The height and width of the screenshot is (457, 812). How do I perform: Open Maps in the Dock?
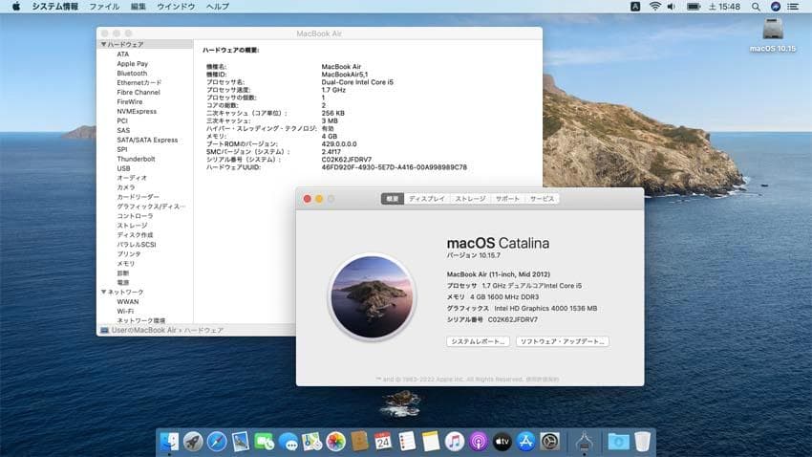[312, 442]
